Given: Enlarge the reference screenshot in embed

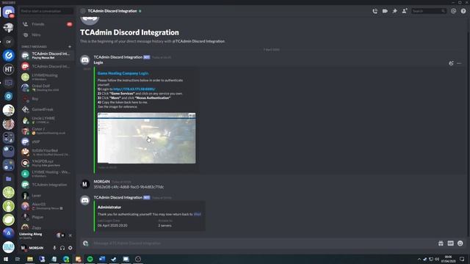Looking at the screenshot, I should click(x=147, y=138).
